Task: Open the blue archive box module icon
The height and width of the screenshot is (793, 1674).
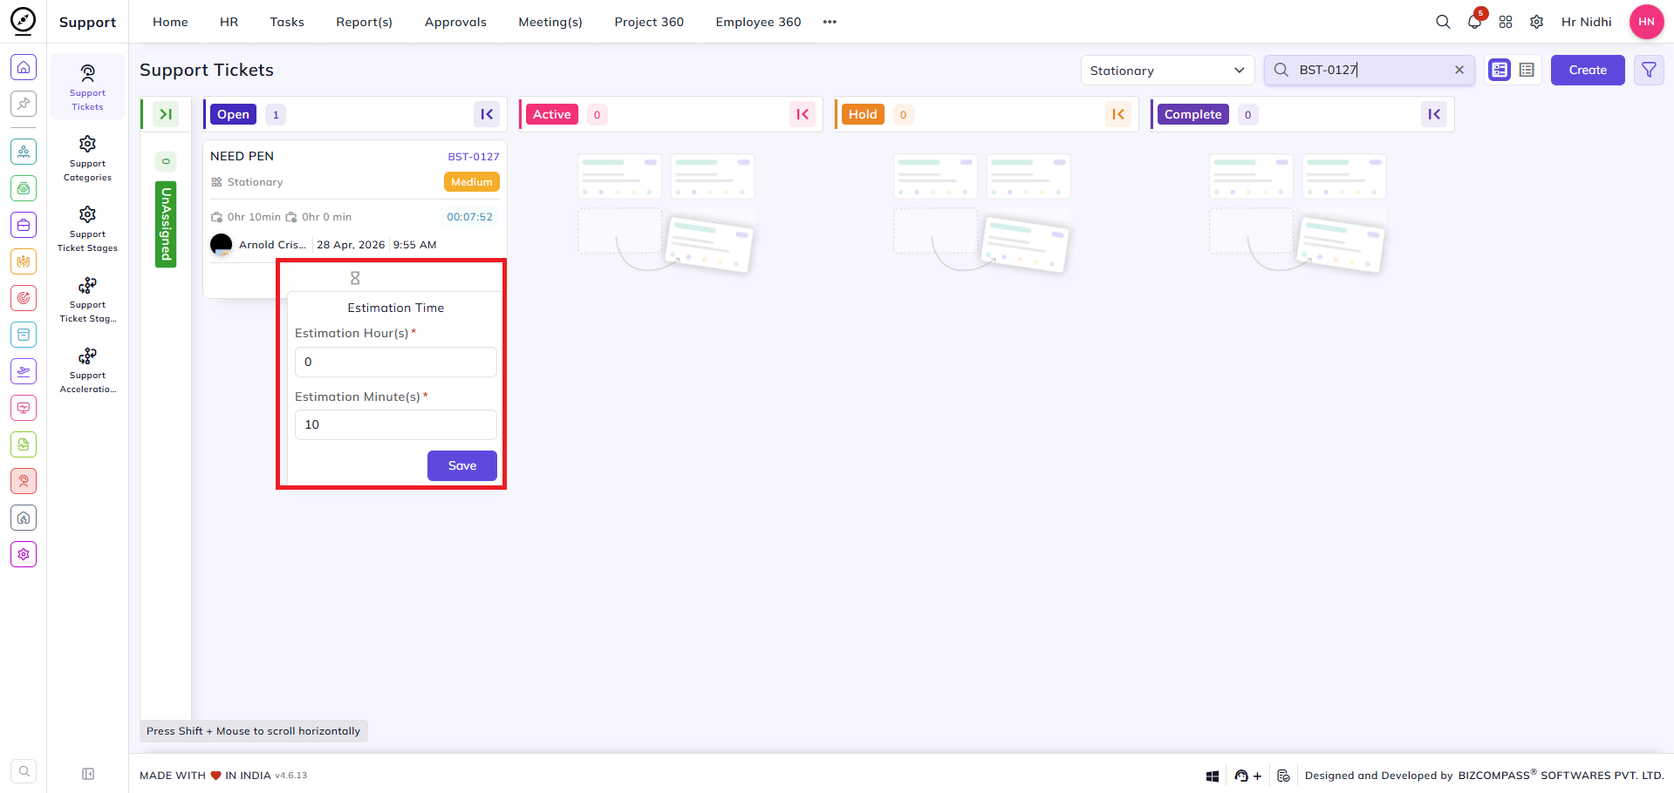Action: coord(24,335)
